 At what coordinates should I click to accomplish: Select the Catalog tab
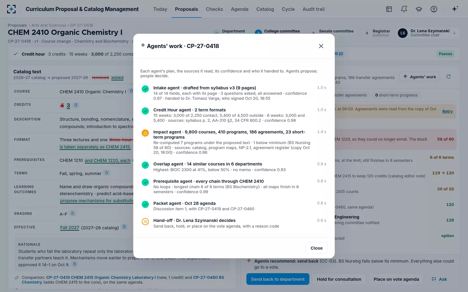click(265, 9)
